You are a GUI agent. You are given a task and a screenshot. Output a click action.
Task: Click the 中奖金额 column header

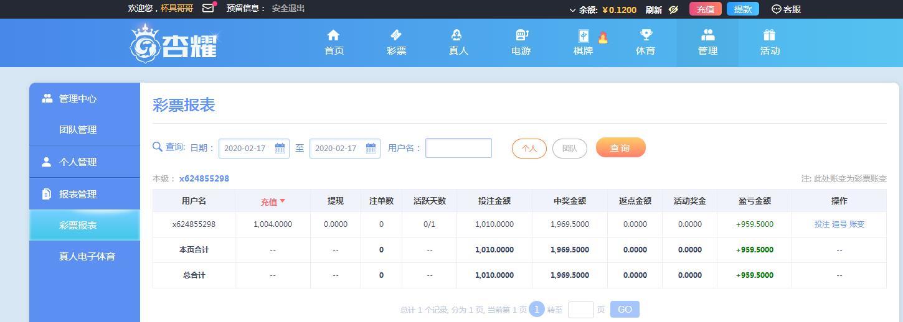570,201
